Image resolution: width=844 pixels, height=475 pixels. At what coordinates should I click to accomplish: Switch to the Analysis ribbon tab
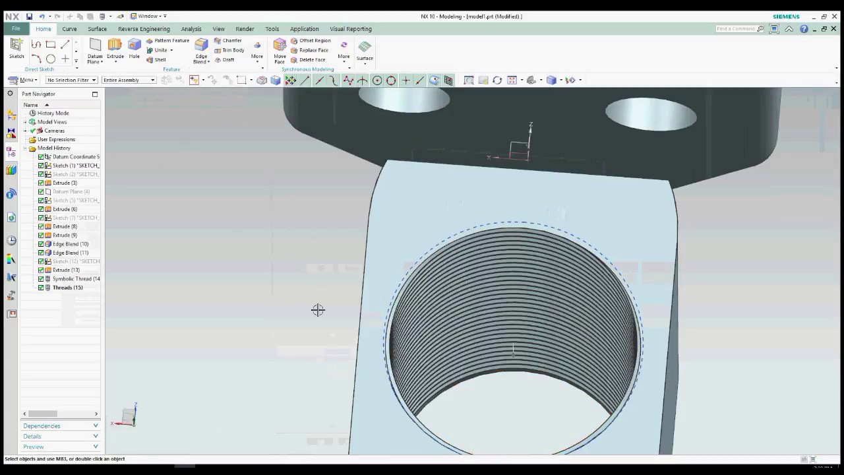191,29
